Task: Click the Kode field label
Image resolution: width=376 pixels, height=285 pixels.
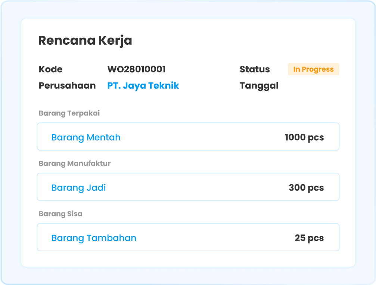Action: [x=50, y=69]
